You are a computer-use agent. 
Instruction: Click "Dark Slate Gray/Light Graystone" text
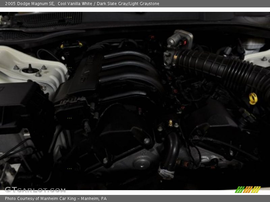(128, 4)
